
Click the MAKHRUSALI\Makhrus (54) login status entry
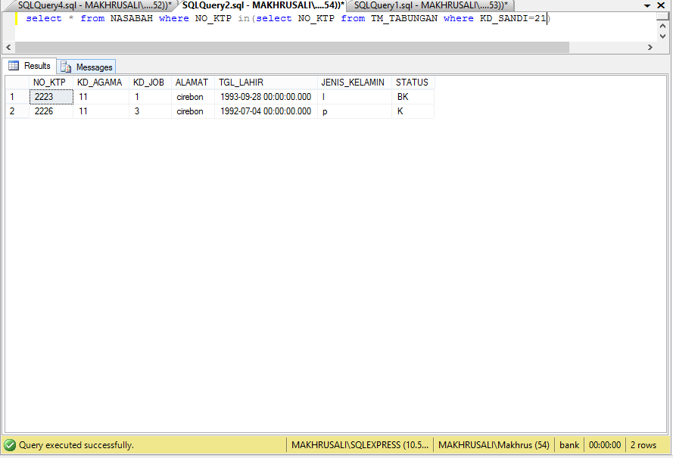[494, 445]
